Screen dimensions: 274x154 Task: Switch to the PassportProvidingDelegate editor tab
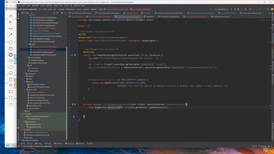tap(168, 17)
